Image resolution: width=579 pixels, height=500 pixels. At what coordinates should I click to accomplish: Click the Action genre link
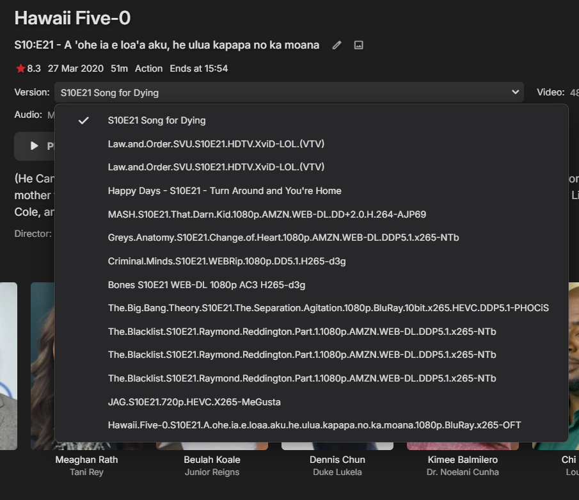[x=148, y=69]
